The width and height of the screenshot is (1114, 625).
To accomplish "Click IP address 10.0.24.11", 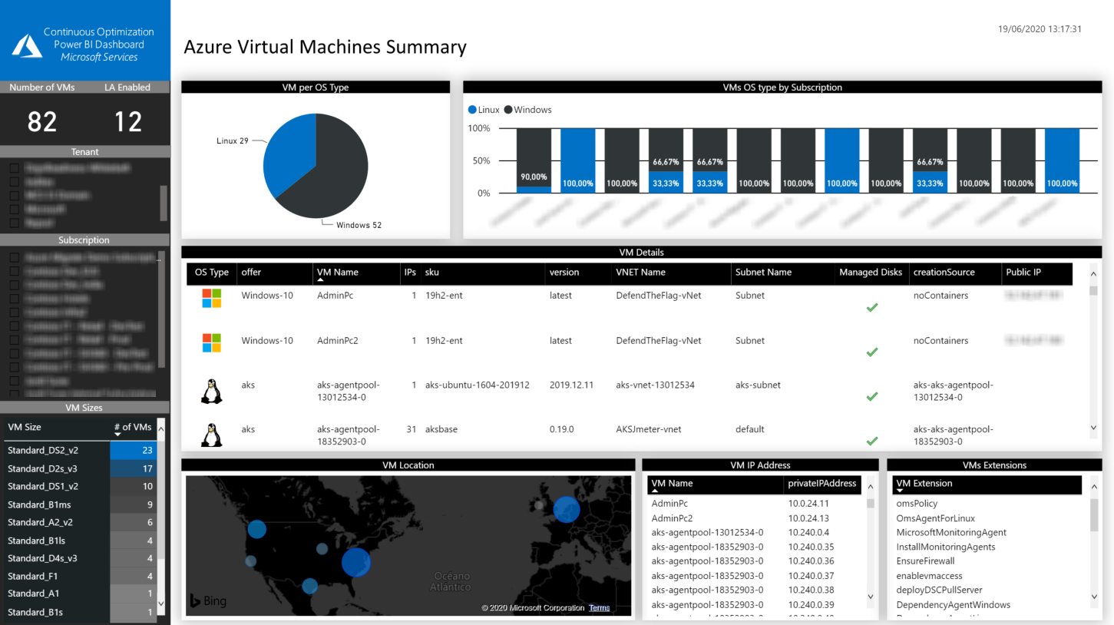I will pyautogui.click(x=808, y=504).
